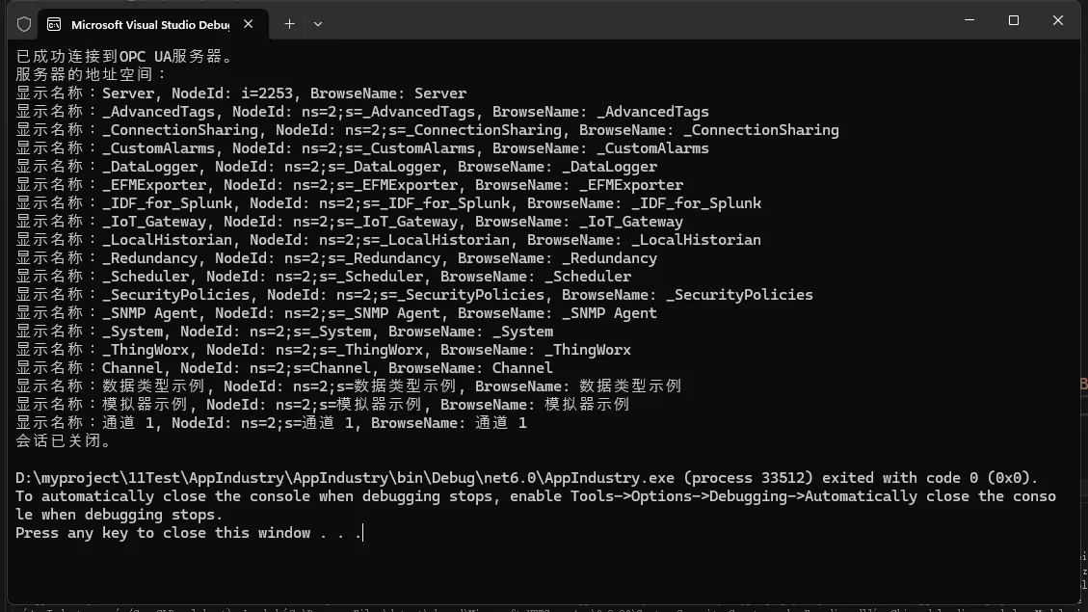This screenshot has height=612, width=1088.
Task: Click the _AdvancedTags output line
Action: click(361, 112)
